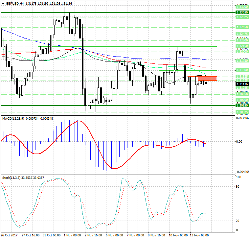Click the Stochastic 20 level scale label
The height and width of the screenshot is (239, 249).
[x=239, y=221]
